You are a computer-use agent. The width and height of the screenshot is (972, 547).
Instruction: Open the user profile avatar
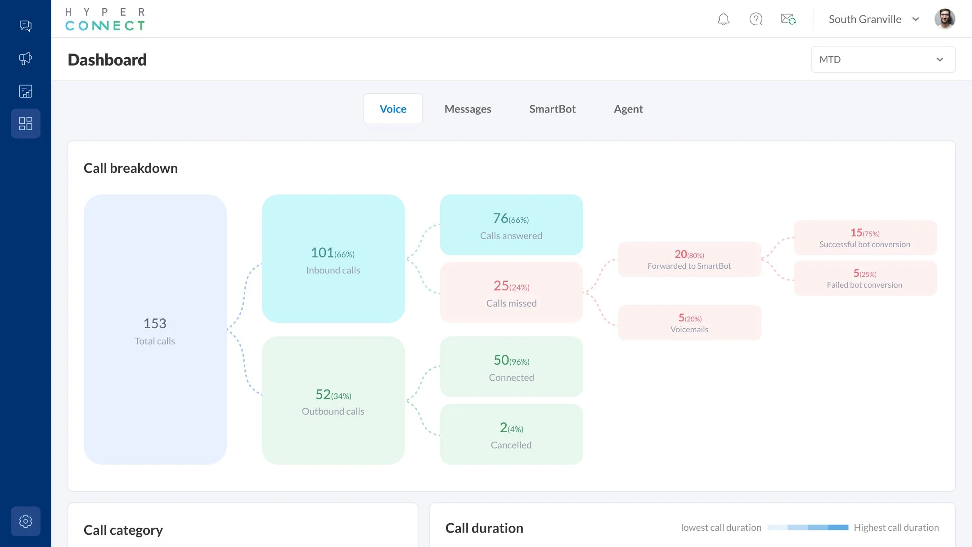(x=945, y=19)
